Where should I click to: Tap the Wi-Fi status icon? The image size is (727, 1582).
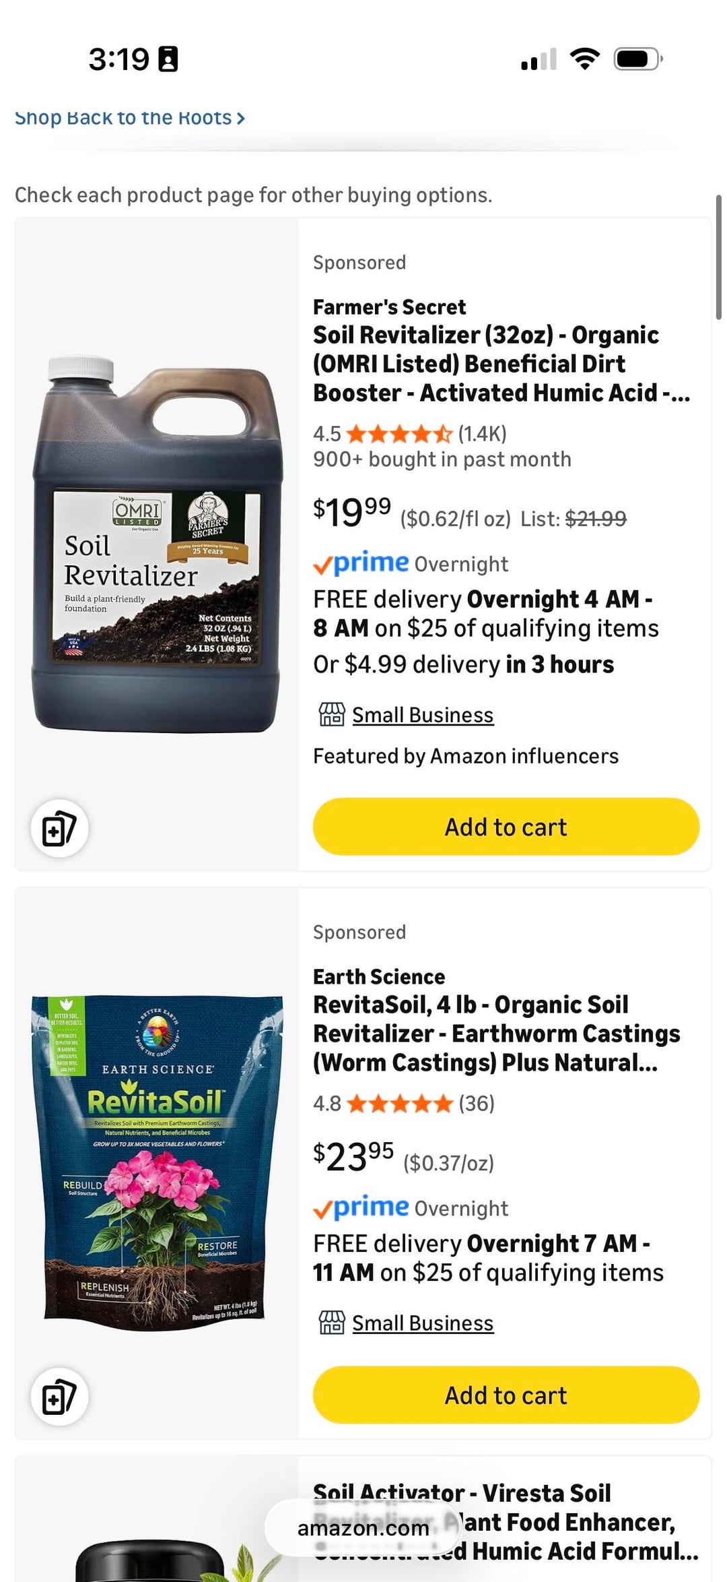pos(585,59)
